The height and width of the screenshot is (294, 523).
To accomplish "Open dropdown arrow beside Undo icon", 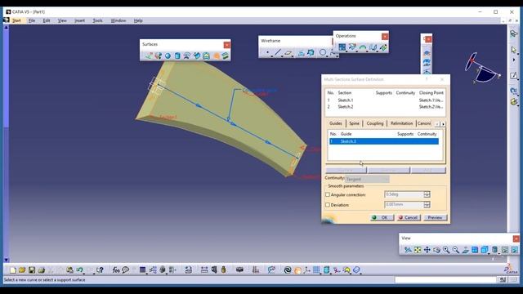I will (x=83, y=274).
